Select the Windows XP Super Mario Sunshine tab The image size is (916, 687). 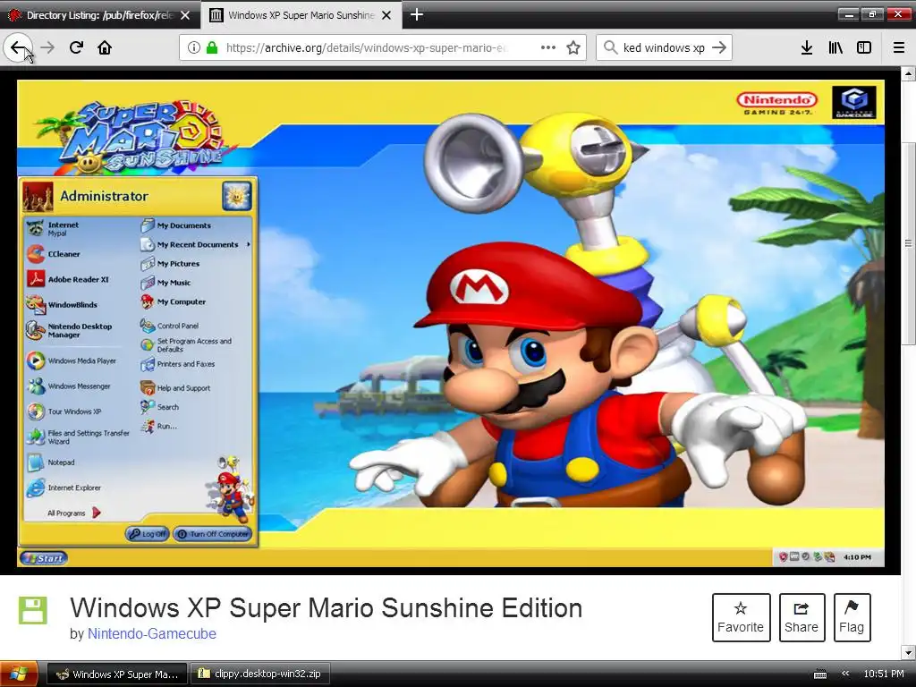click(x=301, y=15)
